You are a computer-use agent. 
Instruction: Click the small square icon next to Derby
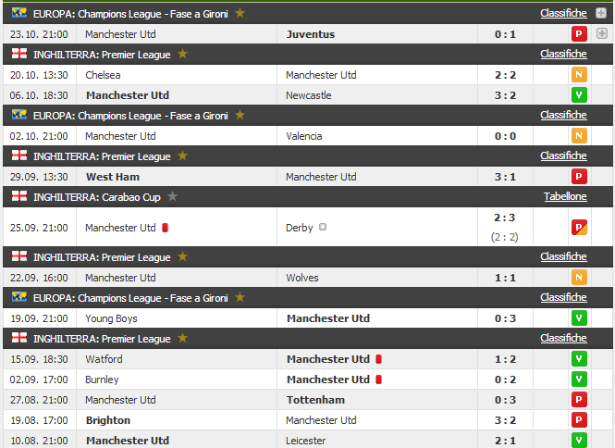[323, 227]
